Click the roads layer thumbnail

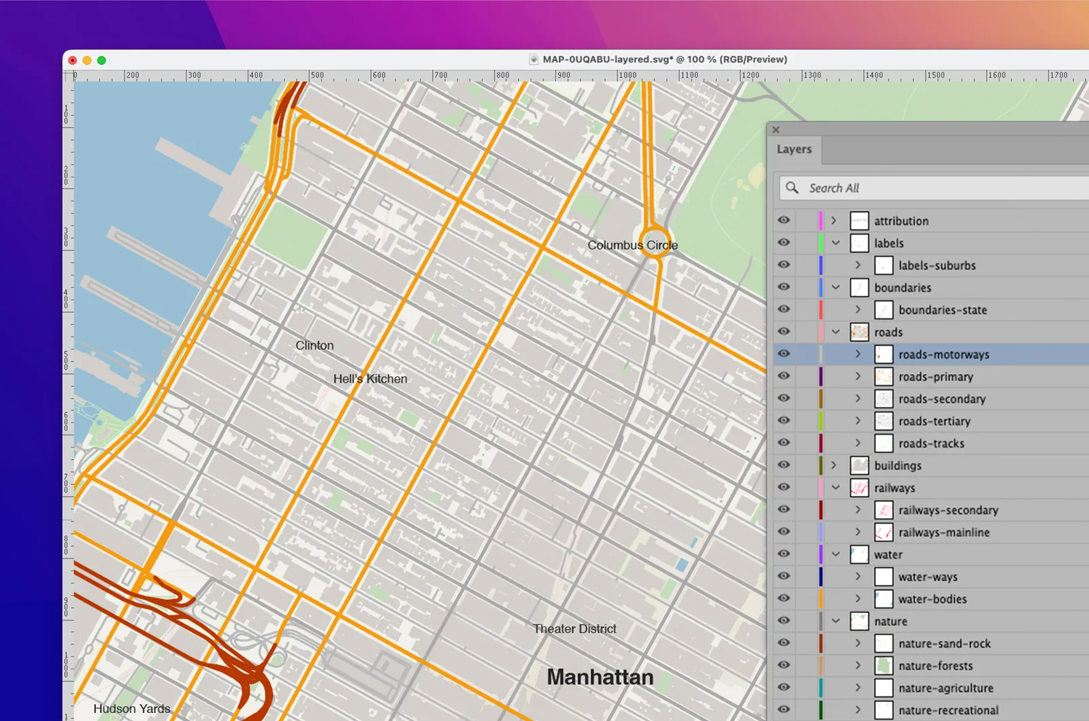(x=860, y=332)
